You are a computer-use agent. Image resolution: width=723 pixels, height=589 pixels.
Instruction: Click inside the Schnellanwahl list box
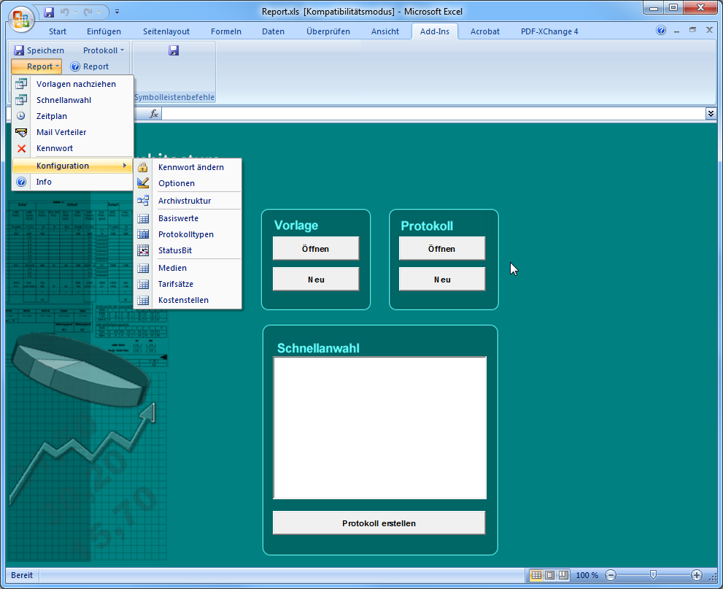pos(379,427)
